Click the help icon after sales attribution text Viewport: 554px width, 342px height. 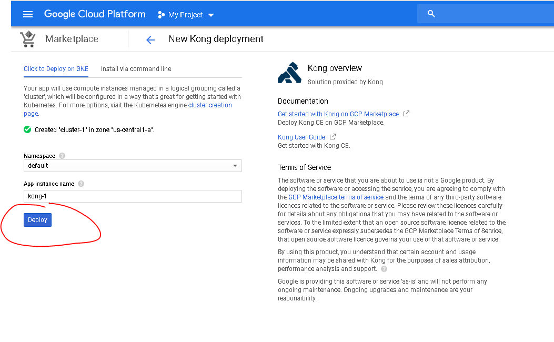[x=385, y=269]
